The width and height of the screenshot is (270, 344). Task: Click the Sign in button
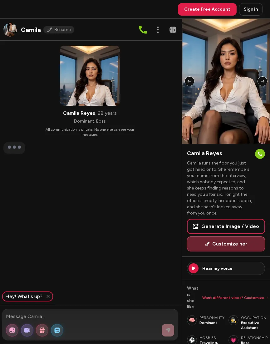coord(251,9)
